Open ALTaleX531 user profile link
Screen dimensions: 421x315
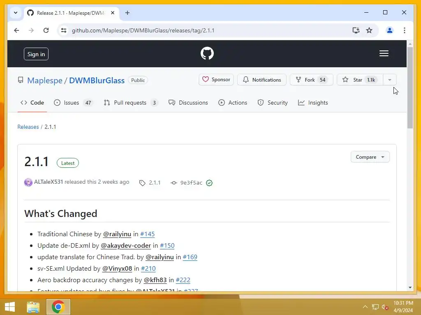tap(49, 182)
